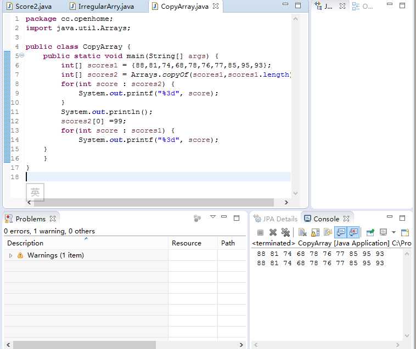Sort problems by Description column
Viewport: 416px width, 349px height.
pos(86,243)
